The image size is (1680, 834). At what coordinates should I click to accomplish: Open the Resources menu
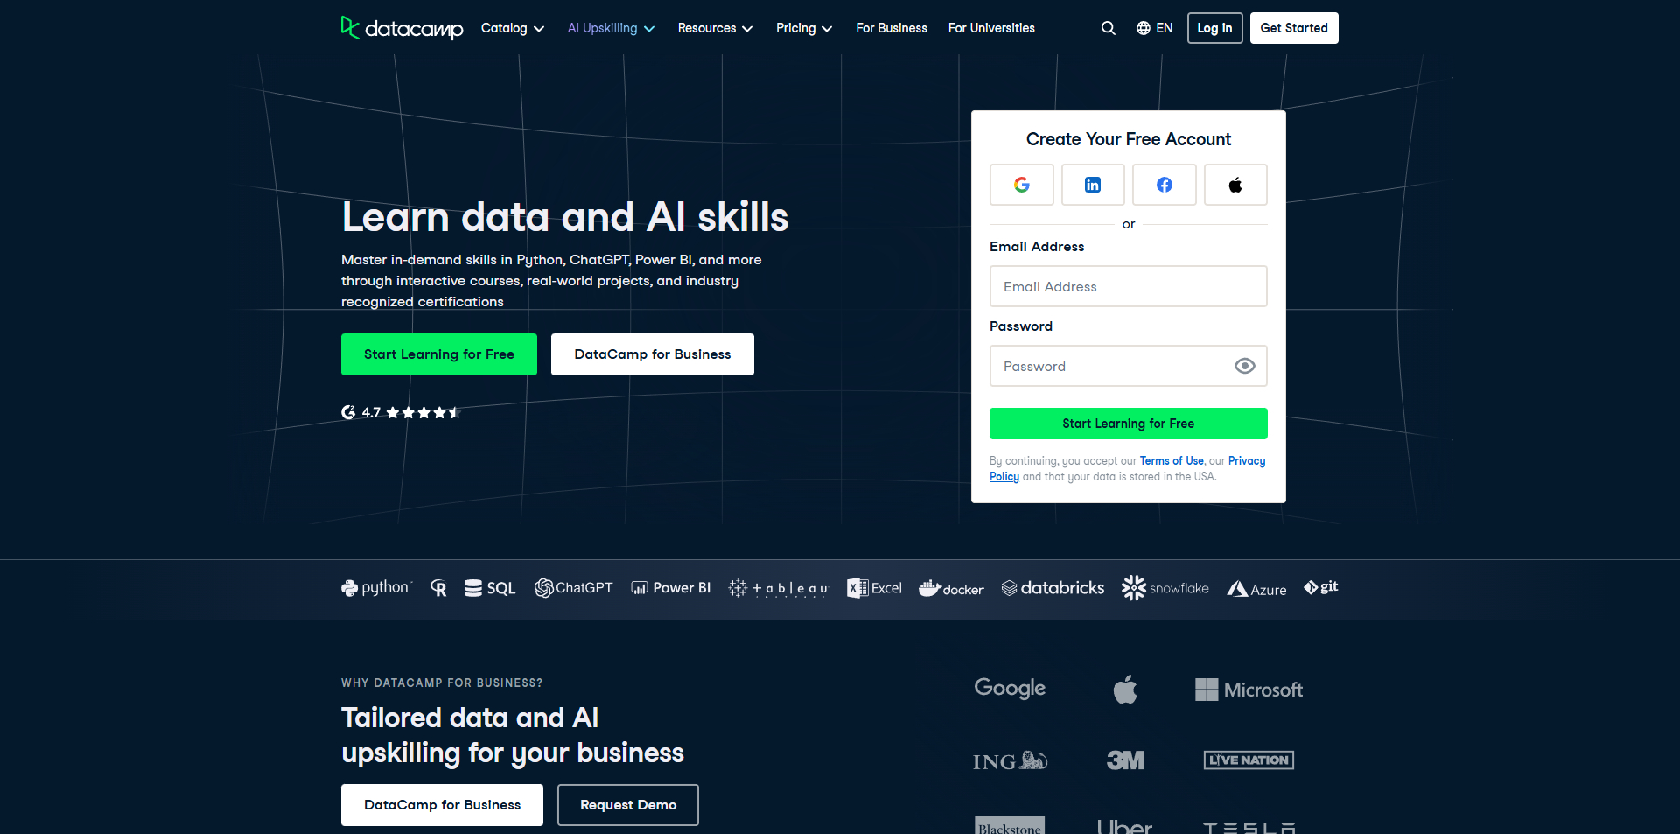point(714,27)
